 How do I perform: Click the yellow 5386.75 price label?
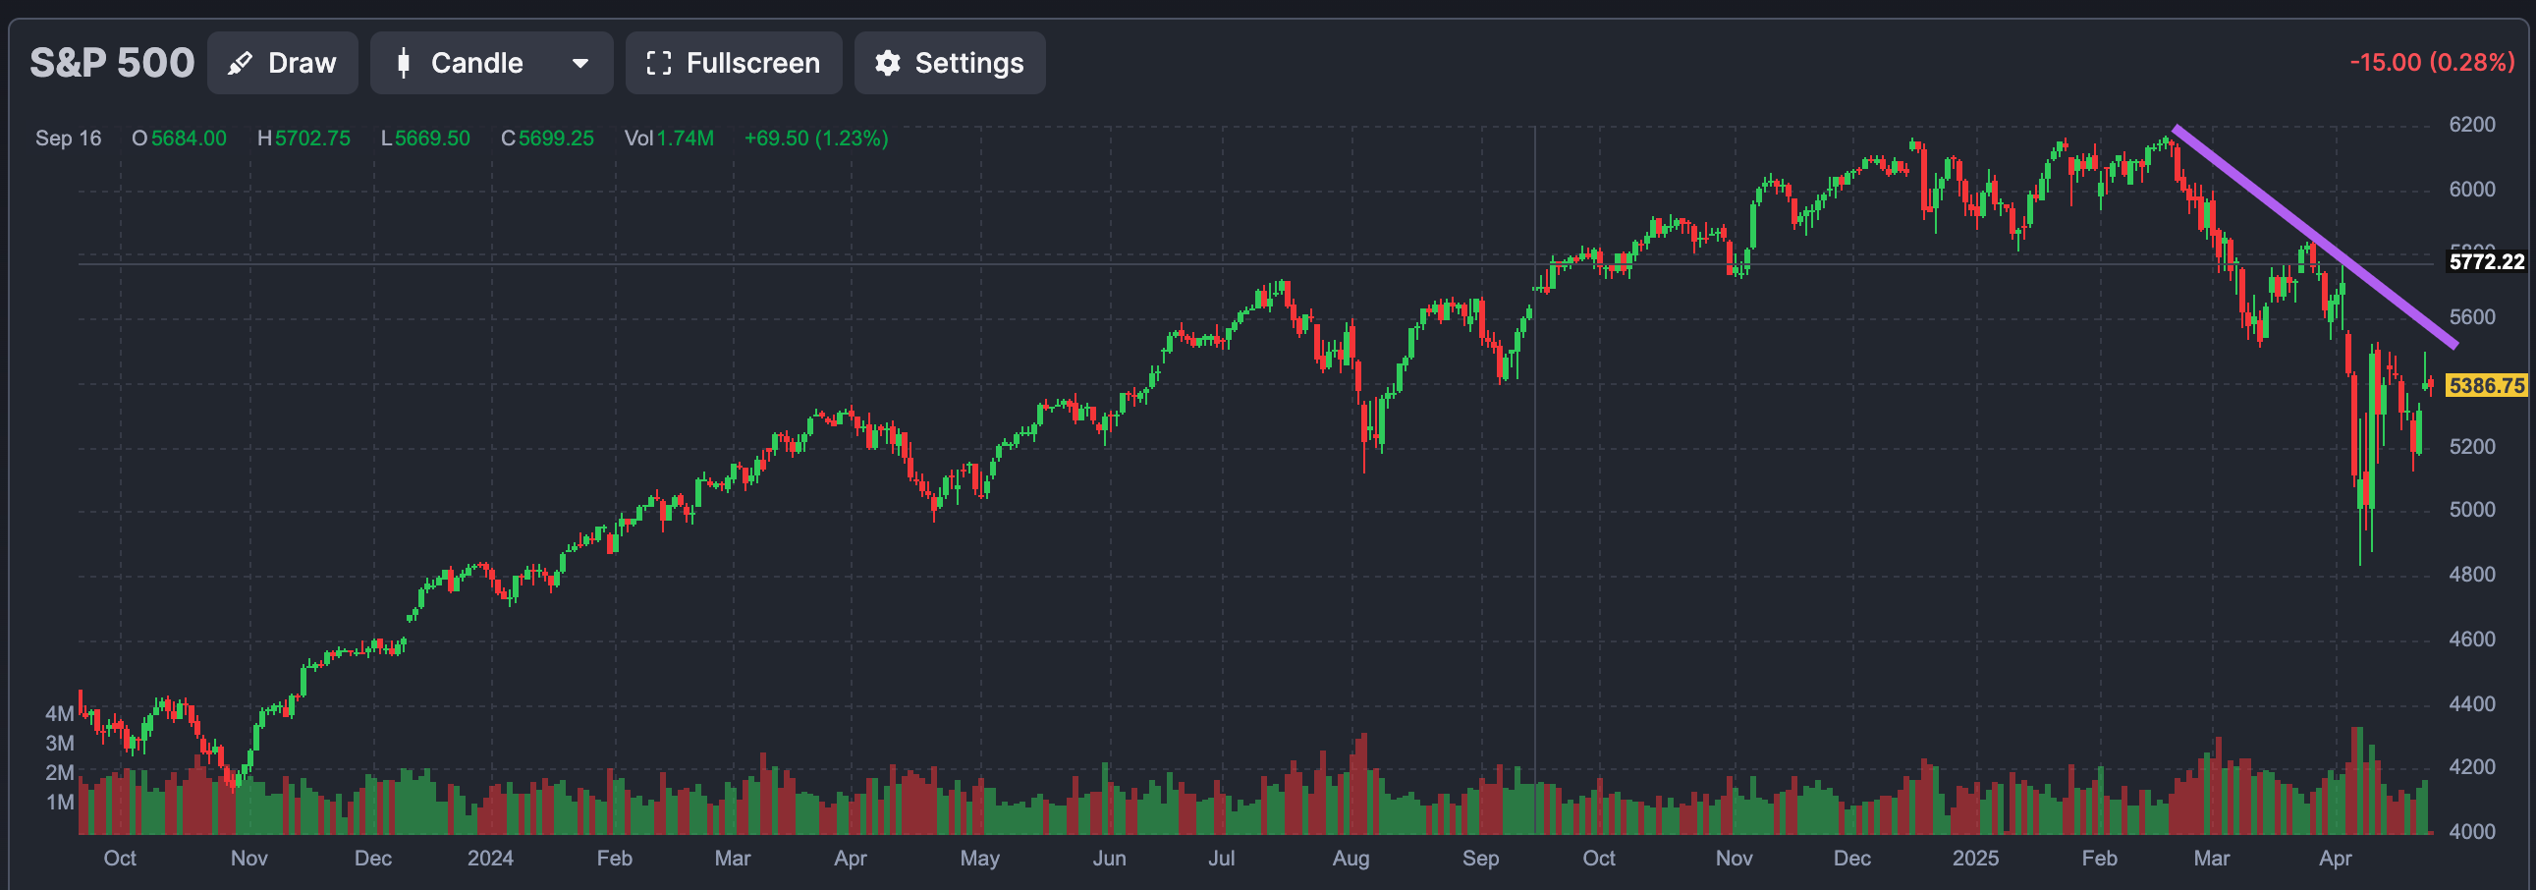[2486, 386]
